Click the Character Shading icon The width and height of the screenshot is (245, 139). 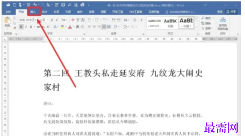(x=78, y=27)
